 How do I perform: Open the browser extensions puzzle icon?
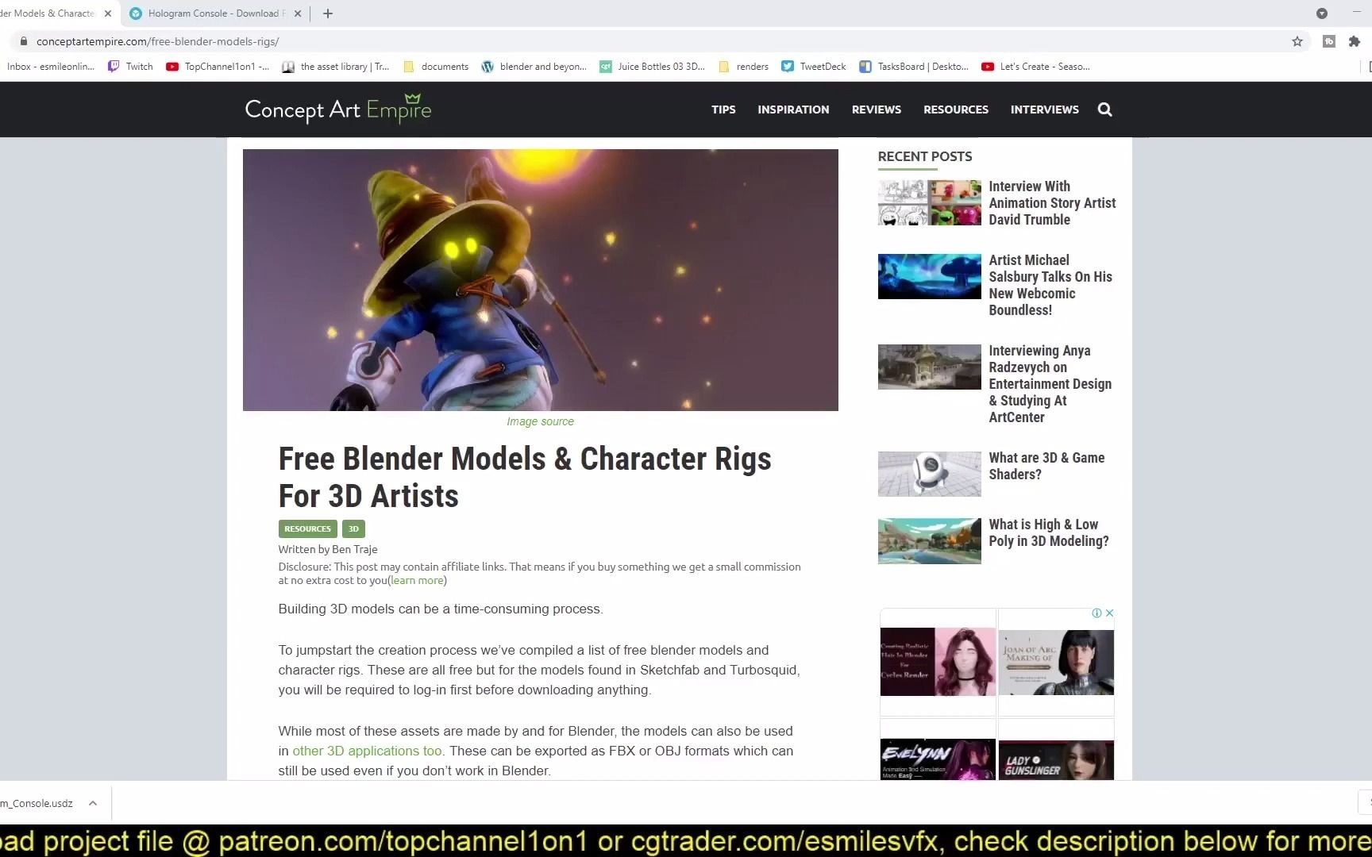point(1354,41)
